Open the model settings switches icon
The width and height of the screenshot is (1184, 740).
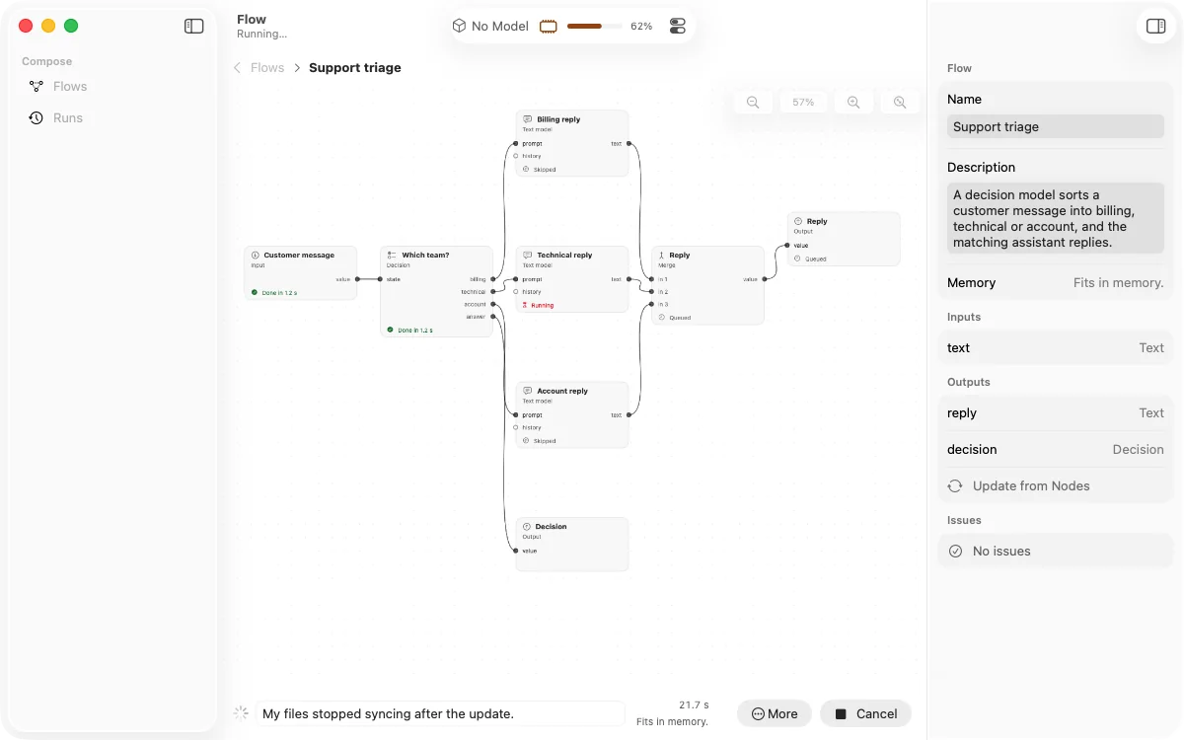[678, 27]
